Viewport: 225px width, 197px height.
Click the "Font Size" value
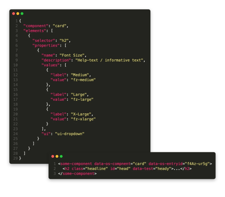tap(72, 55)
